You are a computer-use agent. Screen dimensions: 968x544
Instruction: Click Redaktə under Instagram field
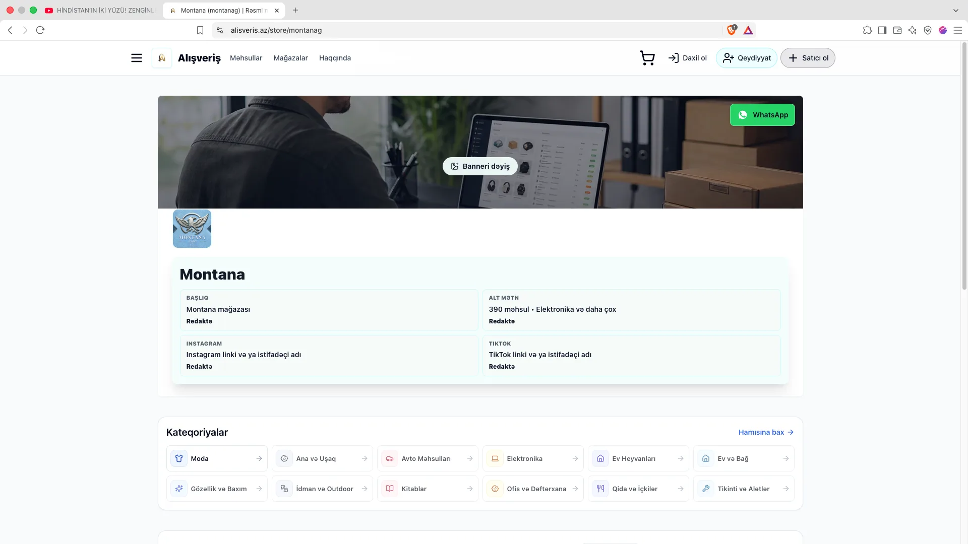(x=199, y=367)
